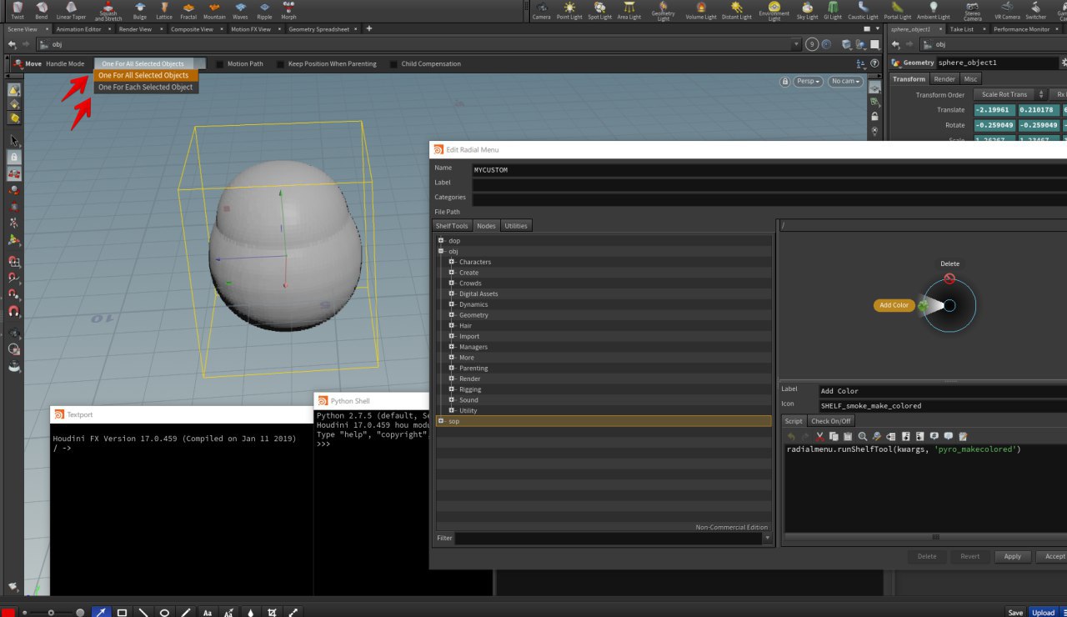
Task: Expand the Dynamics category
Action: tap(452, 304)
